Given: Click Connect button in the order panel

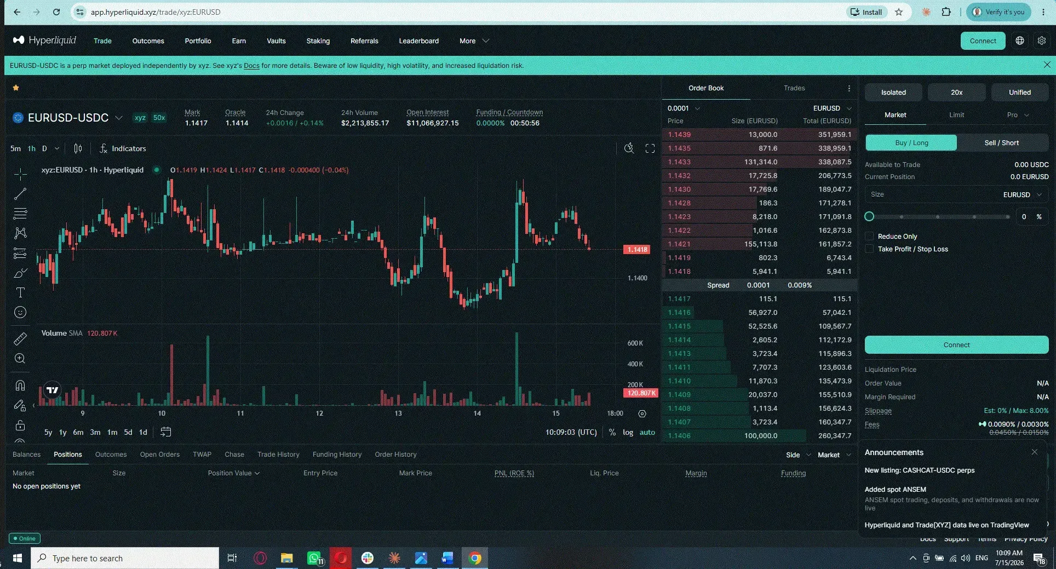Looking at the screenshot, I should 956,345.
